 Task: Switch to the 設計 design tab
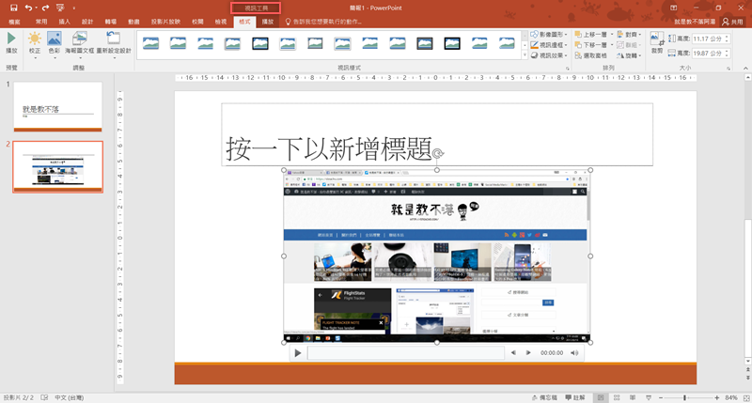click(87, 22)
